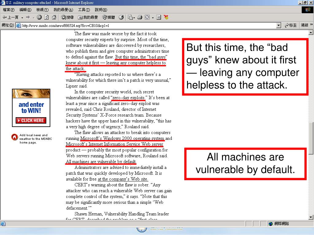Click the vertical scrollbar up arrow
The width and height of the screenshot is (314, 235).
(x=311, y=32)
